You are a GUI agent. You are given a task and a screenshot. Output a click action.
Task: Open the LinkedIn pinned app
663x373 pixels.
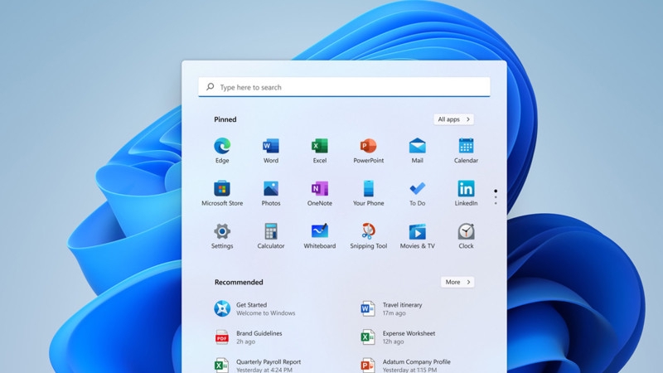(466, 189)
